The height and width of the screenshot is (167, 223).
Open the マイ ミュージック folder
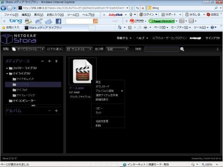[24, 95]
